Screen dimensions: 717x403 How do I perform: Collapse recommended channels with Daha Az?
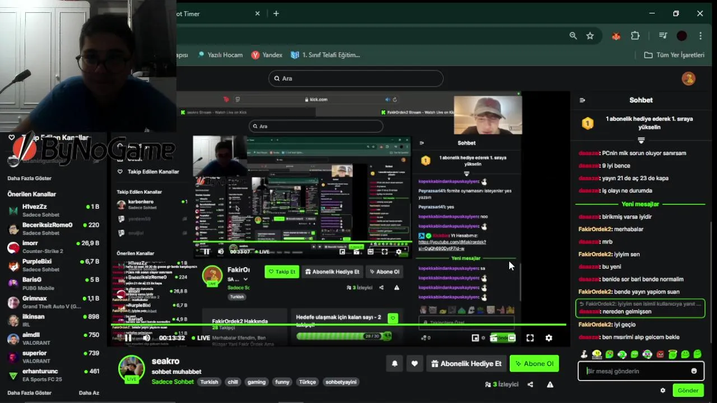89,393
